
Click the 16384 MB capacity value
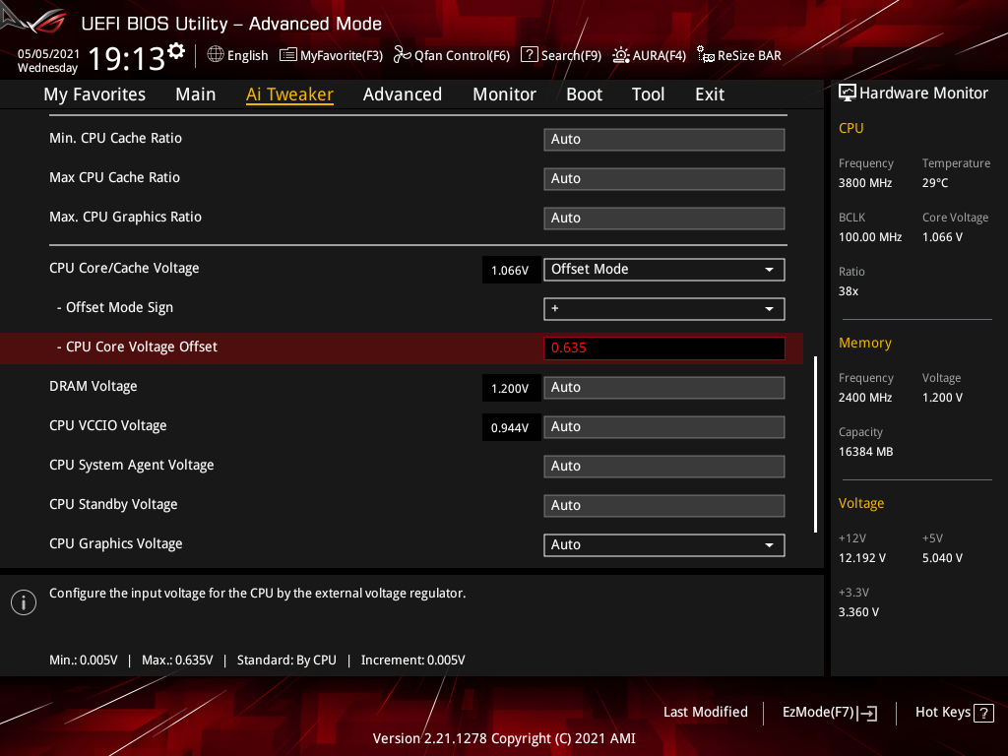click(x=865, y=452)
